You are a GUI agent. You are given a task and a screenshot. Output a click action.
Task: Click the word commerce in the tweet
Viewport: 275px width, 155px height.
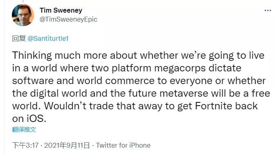tap(130, 81)
